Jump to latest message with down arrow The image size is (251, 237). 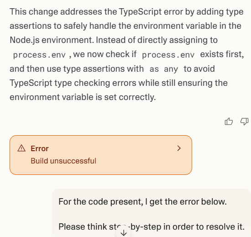(124, 232)
